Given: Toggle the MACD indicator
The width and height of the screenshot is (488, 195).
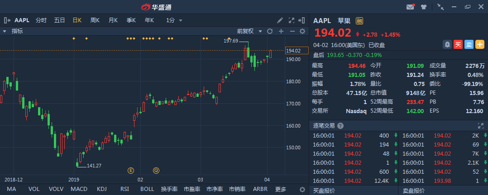Looking at the screenshot, I should coord(79,189).
